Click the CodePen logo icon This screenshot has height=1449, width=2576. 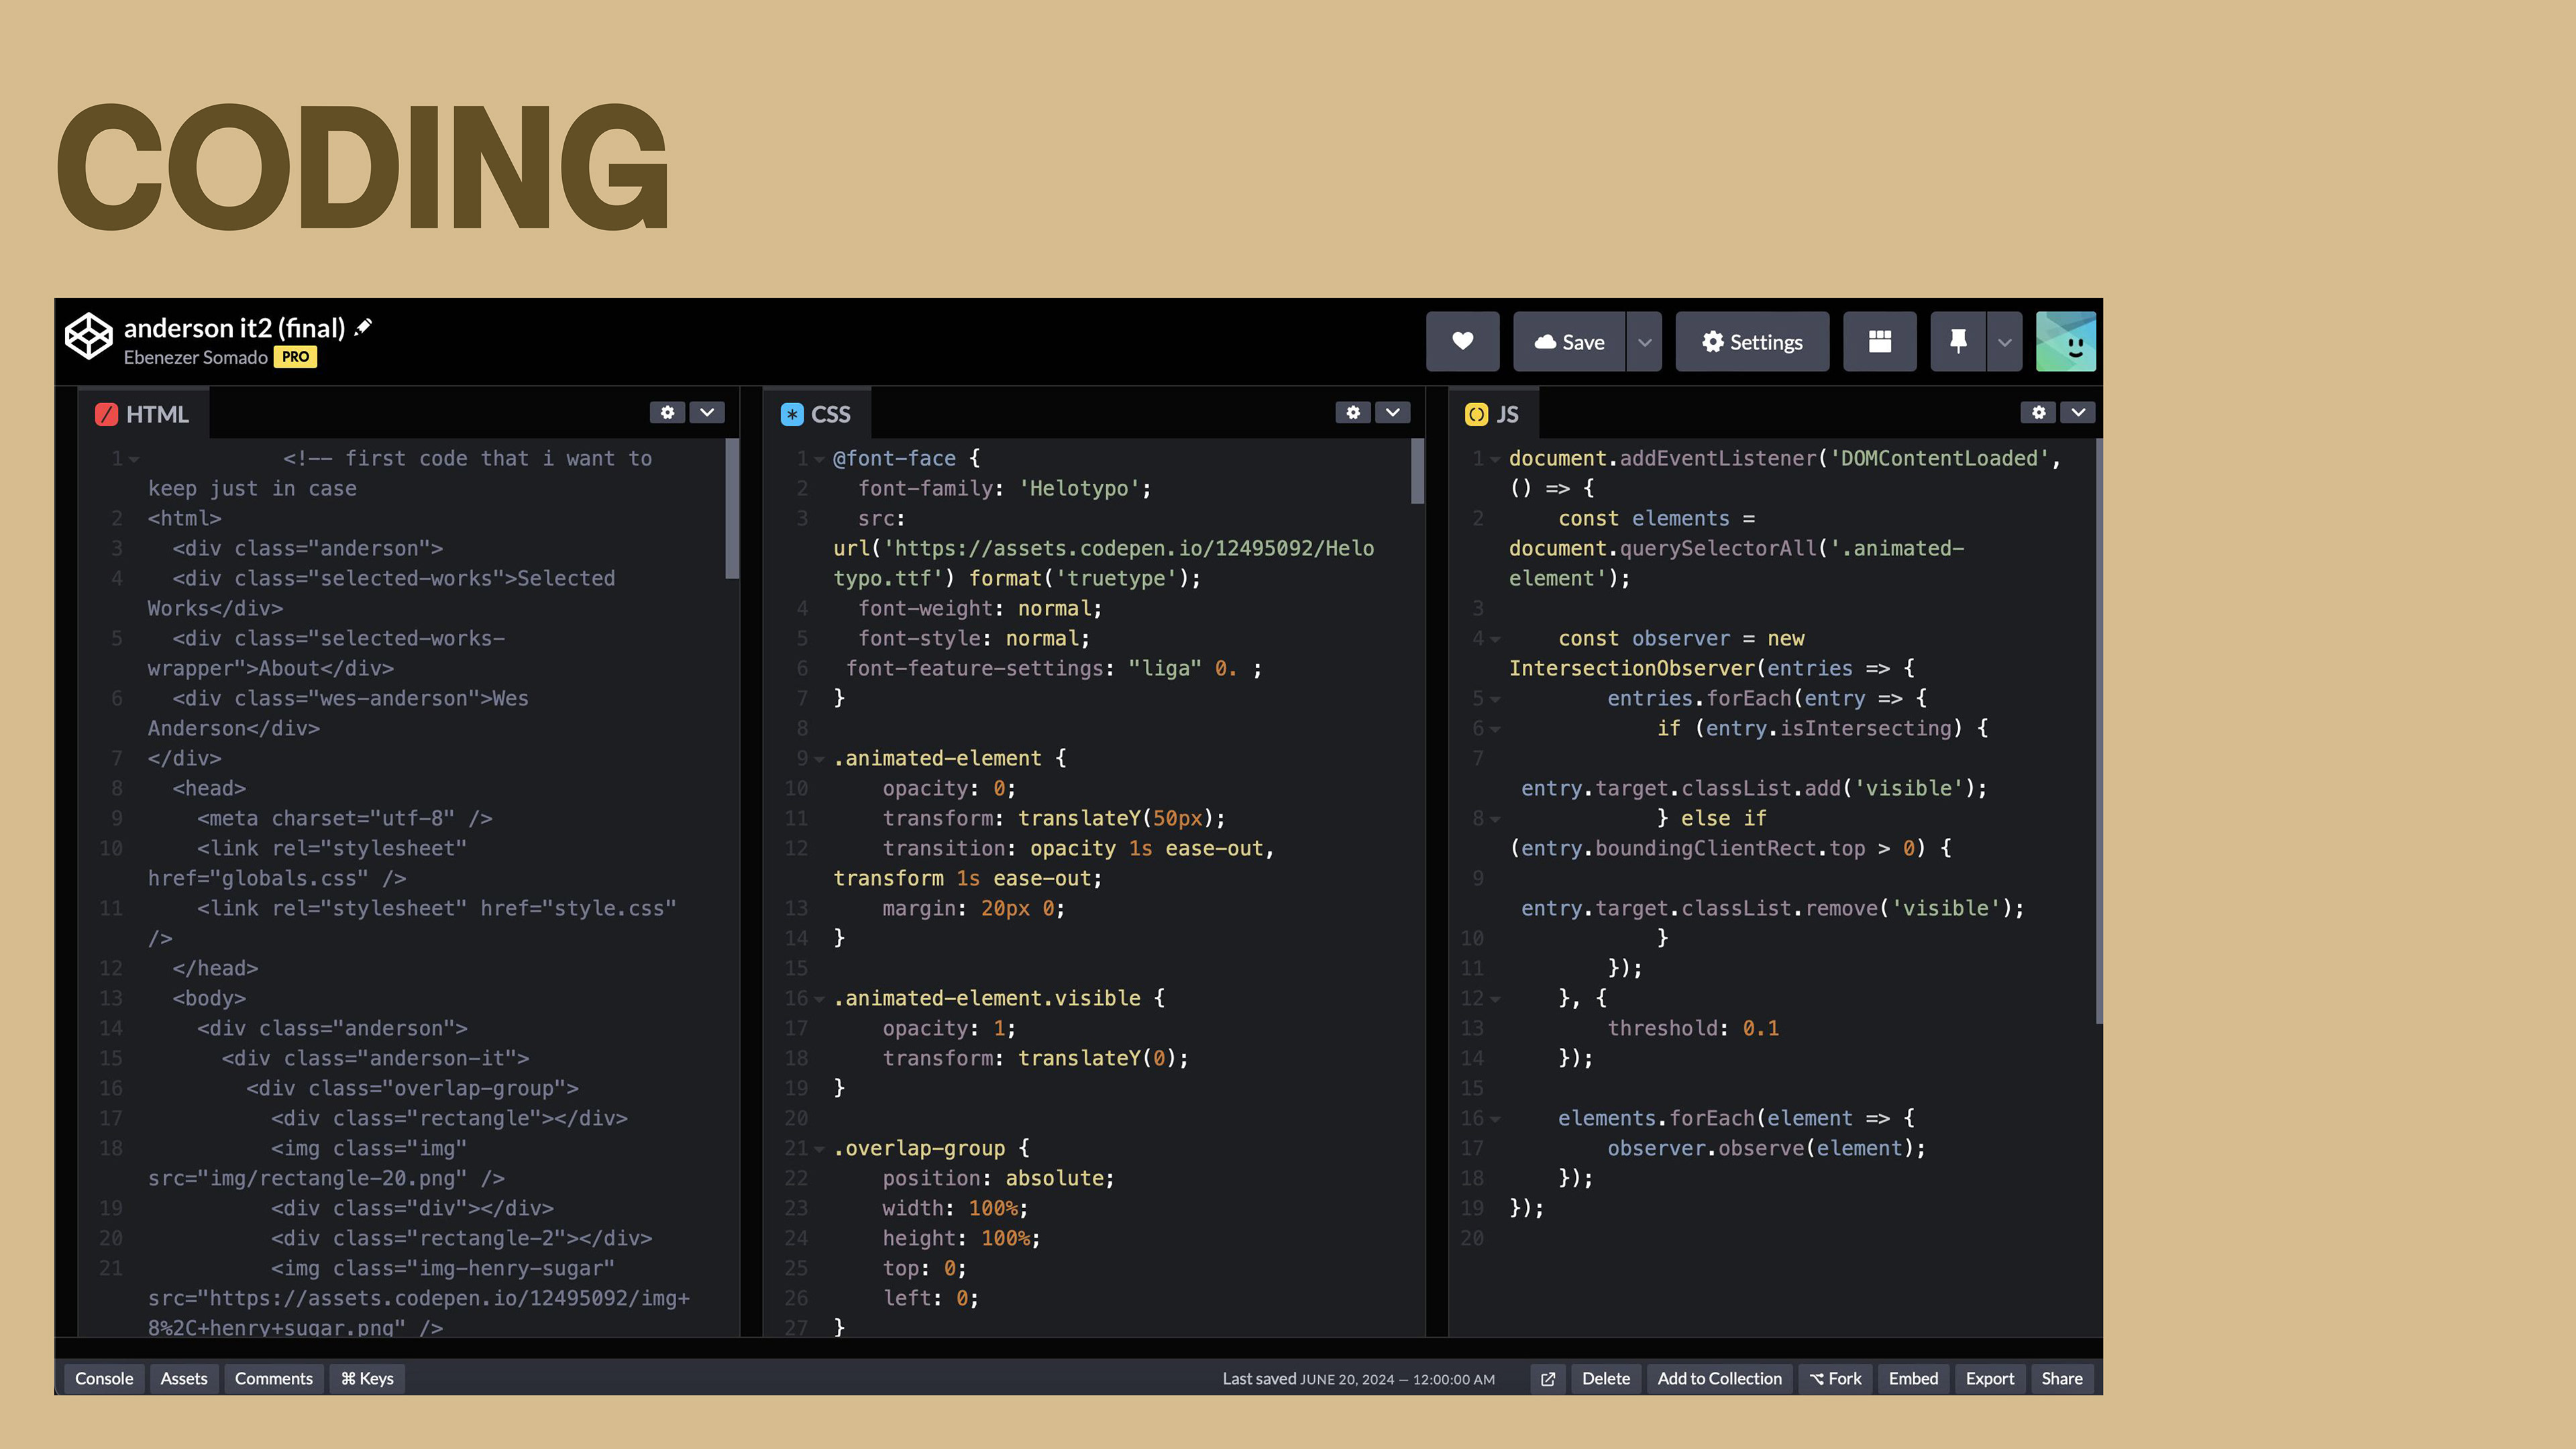[x=89, y=336]
